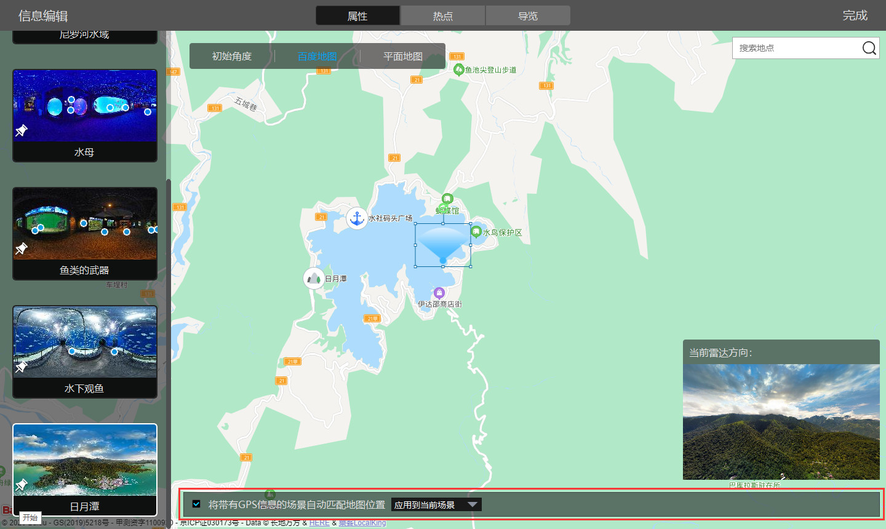Screen dimensions: 886x529
Task: Click the 鱼池尖登山步道 trail marker
Action: tap(458, 70)
